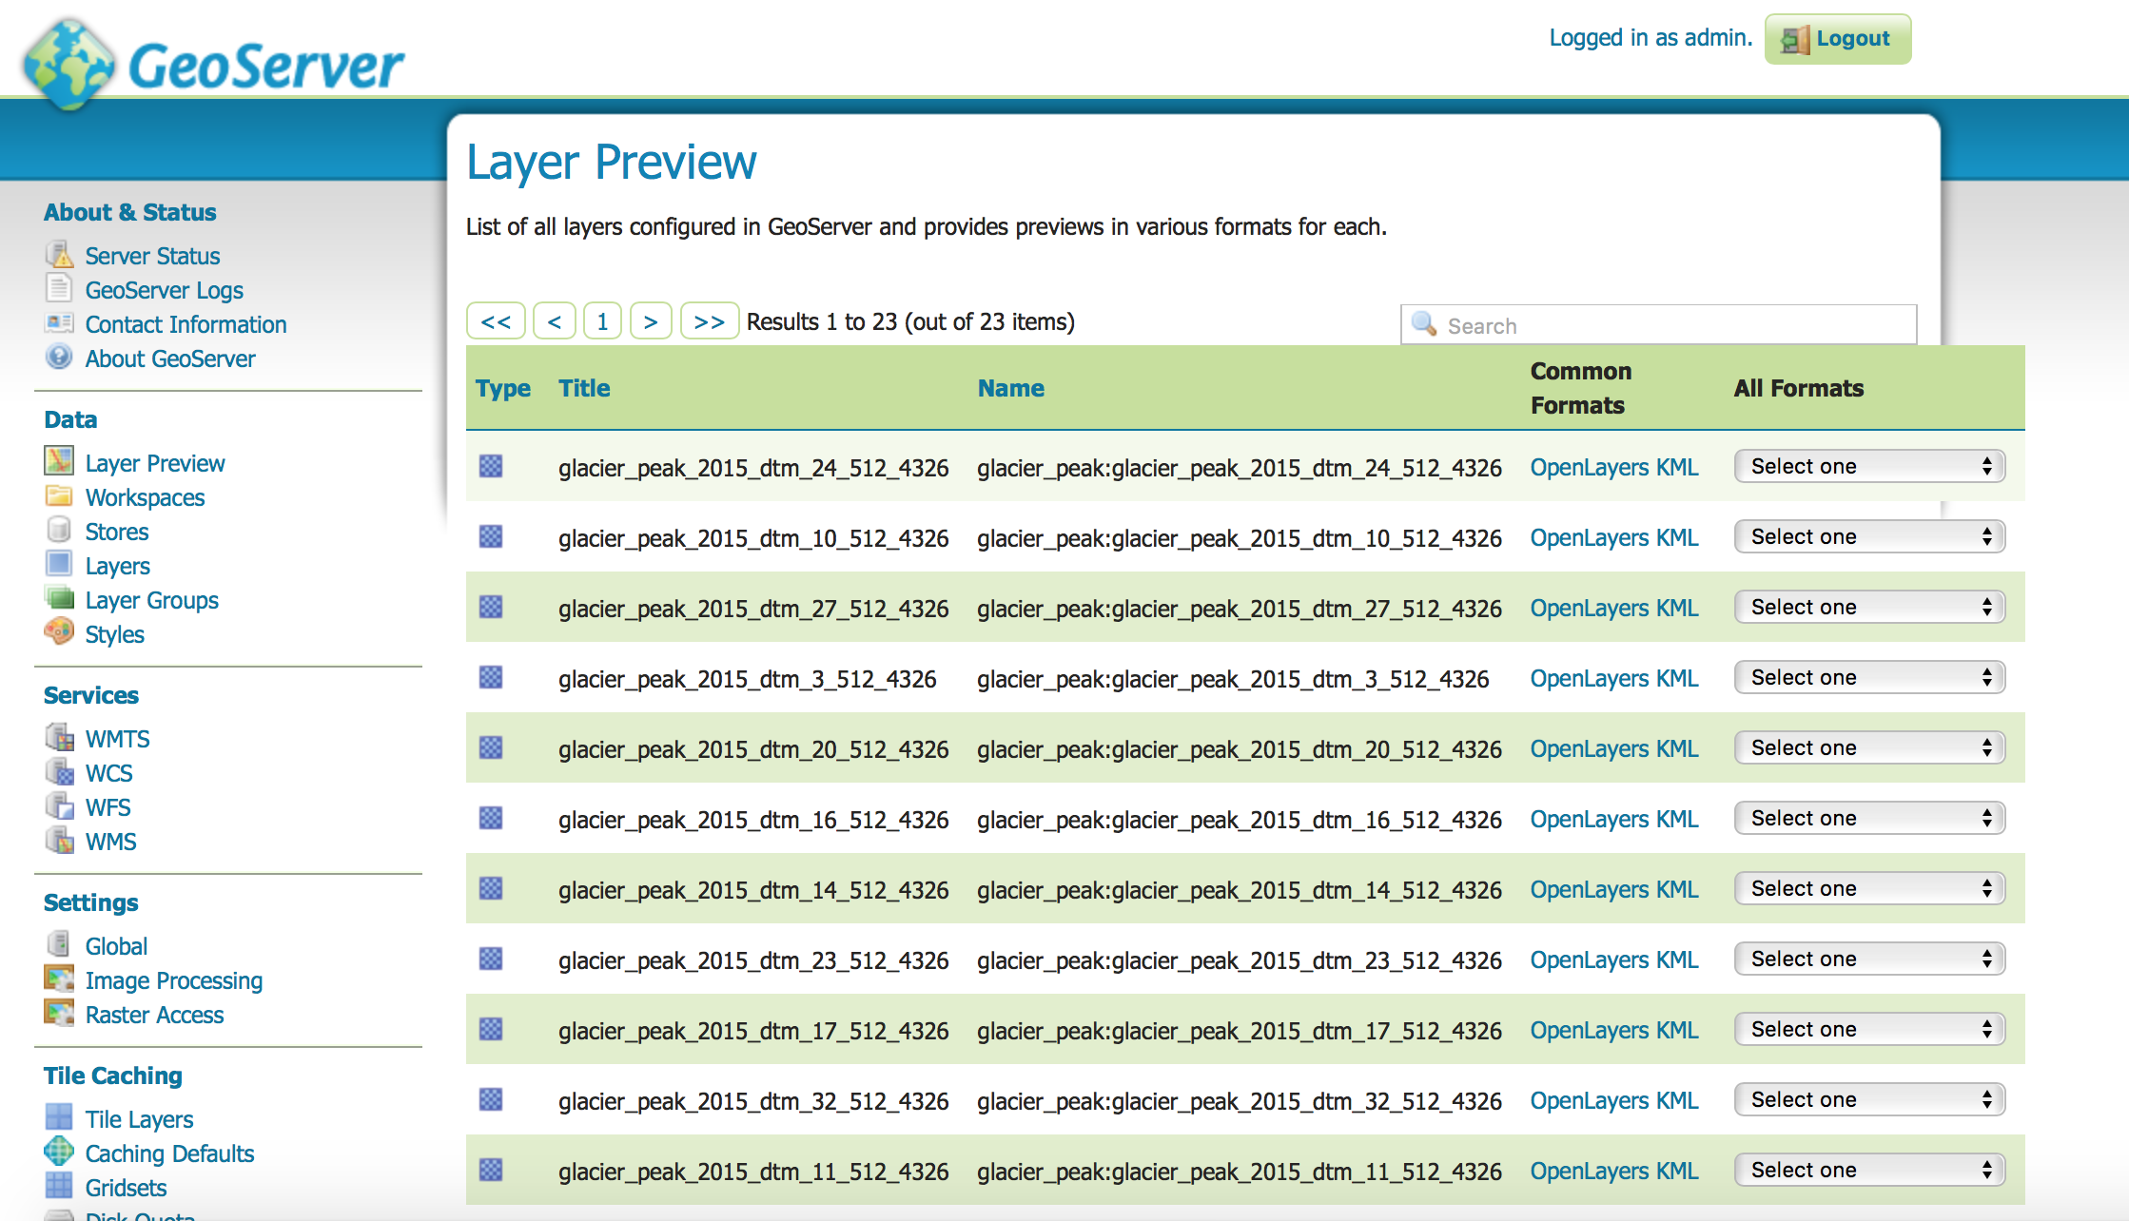Click the Raster Access icon
The image size is (2129, 1221).
59,1013
